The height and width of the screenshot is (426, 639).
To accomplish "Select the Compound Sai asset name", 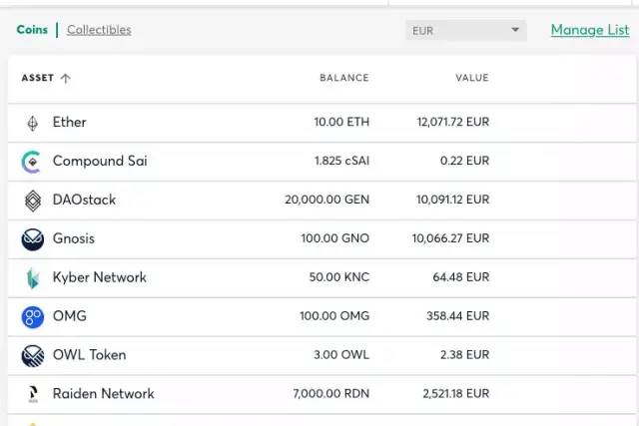I will point(100,161).
